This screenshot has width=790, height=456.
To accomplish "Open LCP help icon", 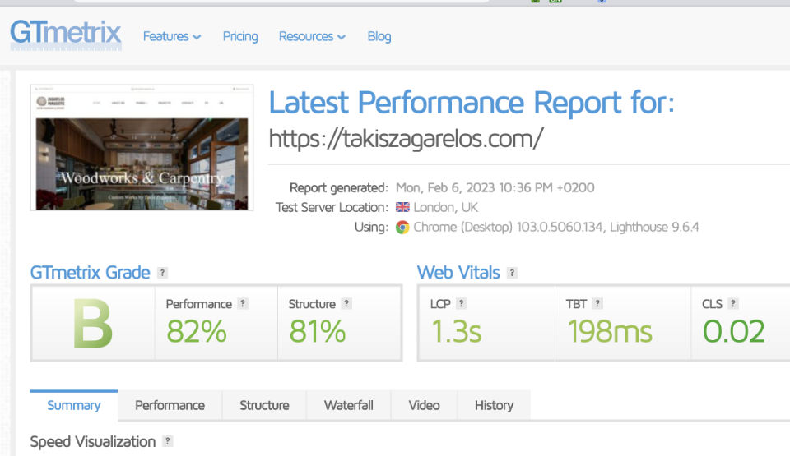I will point(461,303).
